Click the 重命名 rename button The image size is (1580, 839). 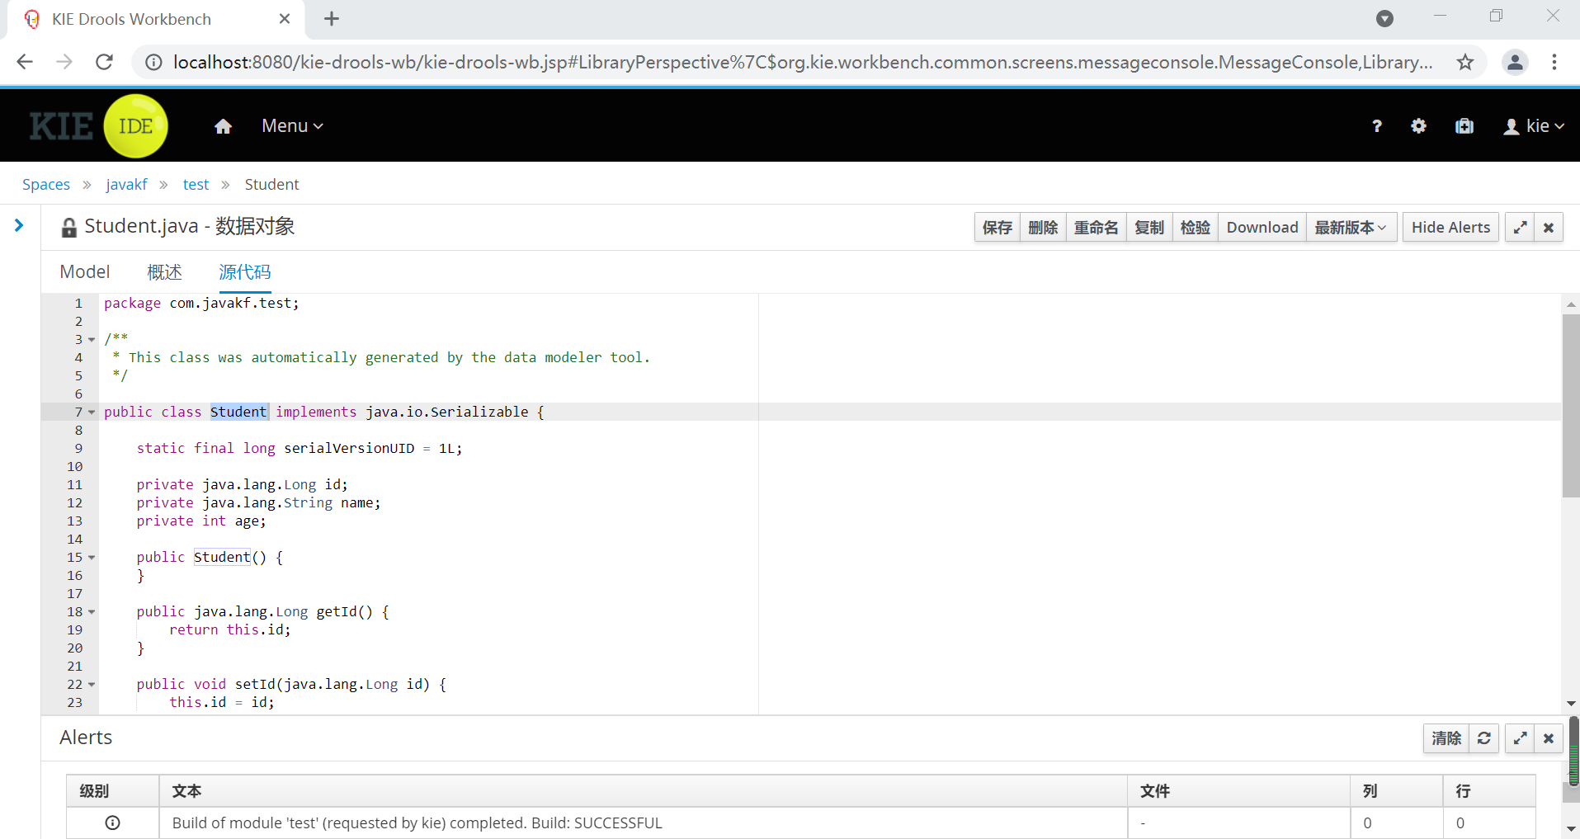pos(1096,228)
